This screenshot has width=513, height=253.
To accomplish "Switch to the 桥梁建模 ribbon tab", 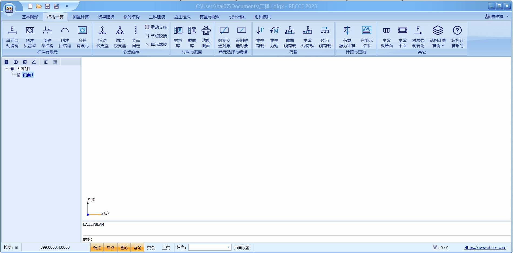I will 106,17.
